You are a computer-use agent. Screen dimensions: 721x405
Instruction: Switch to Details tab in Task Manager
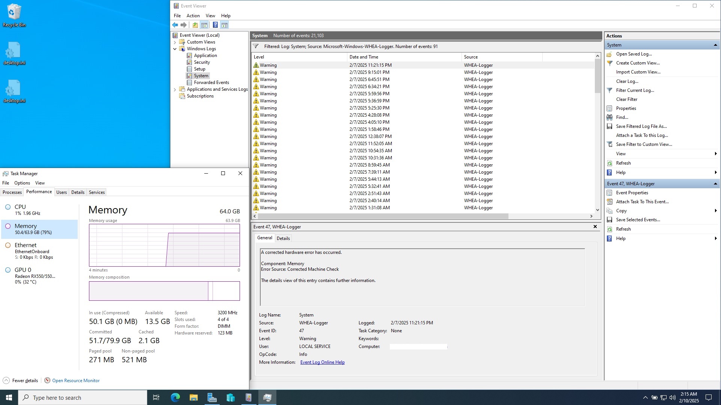pos(78,192)
